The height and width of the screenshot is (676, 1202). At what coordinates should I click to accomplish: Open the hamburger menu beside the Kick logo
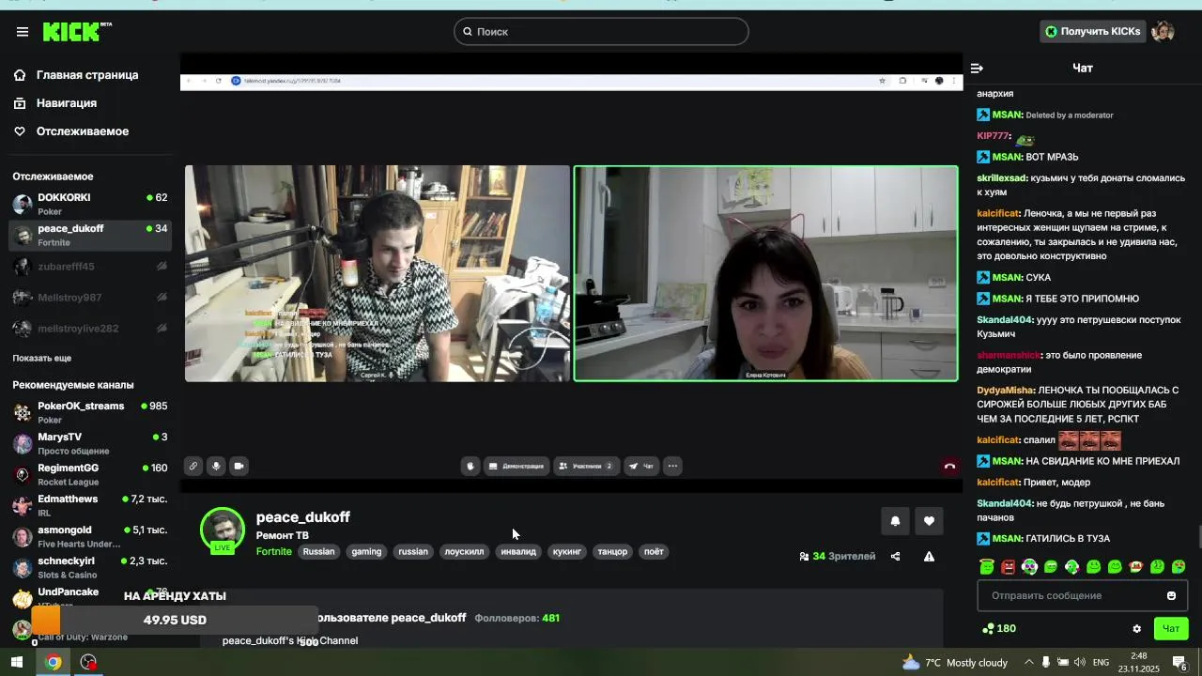(x=23, y=32)
